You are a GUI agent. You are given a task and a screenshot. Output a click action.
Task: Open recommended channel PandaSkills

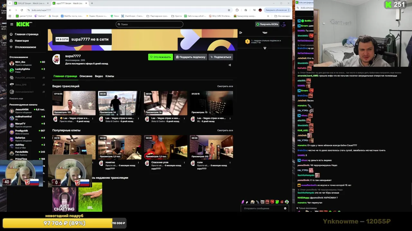click(27, 153)
